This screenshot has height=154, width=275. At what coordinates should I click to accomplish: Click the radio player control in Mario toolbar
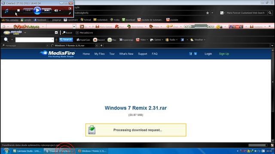click(199, 27)
